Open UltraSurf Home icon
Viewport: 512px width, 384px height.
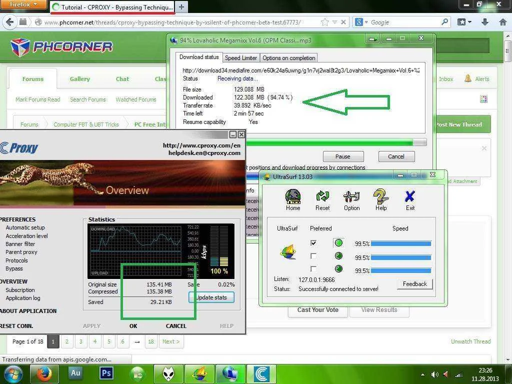pyautogui.click(x=293, y=199)
